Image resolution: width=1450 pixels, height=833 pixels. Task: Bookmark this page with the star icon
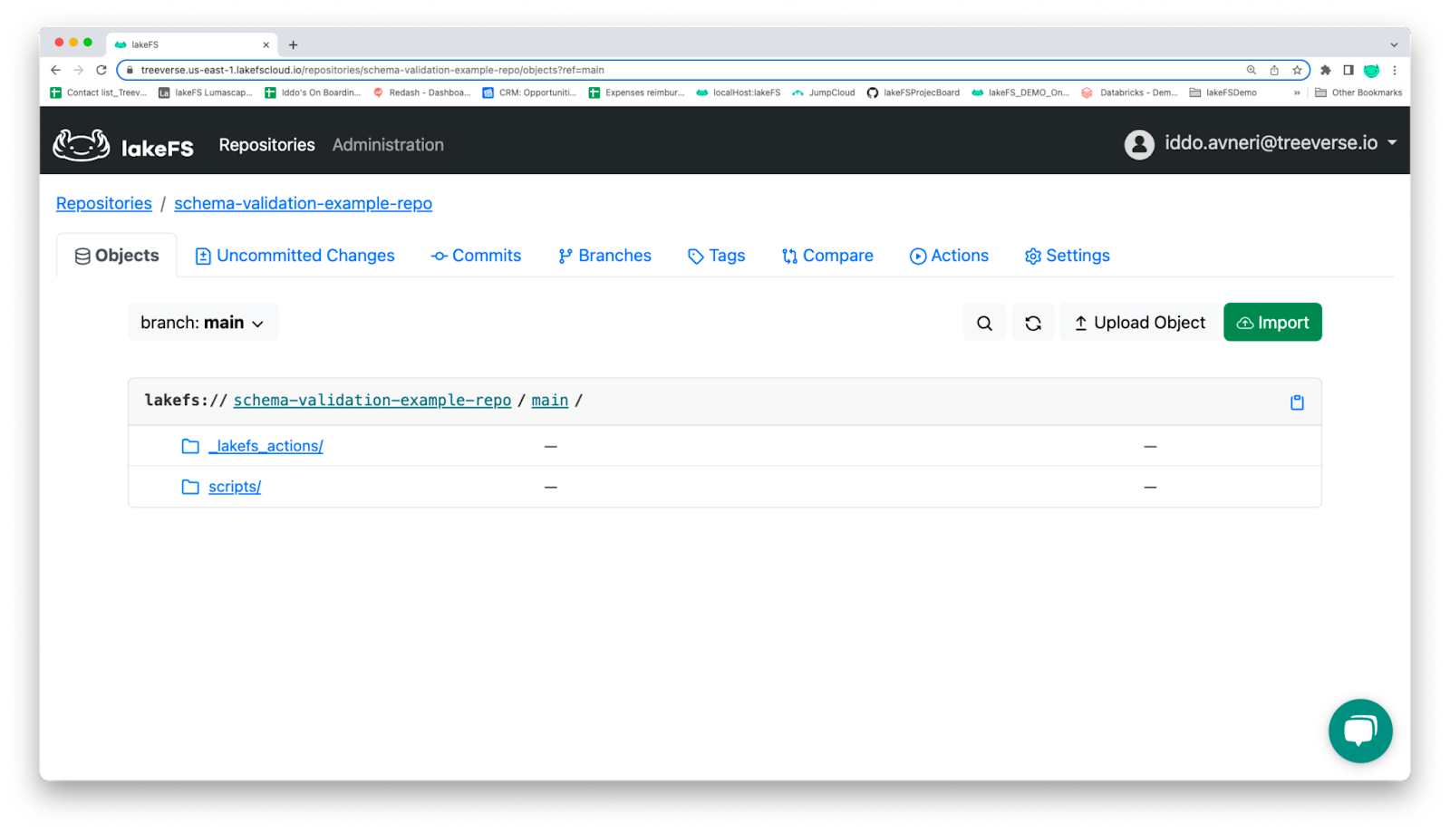pos(1297,70)
